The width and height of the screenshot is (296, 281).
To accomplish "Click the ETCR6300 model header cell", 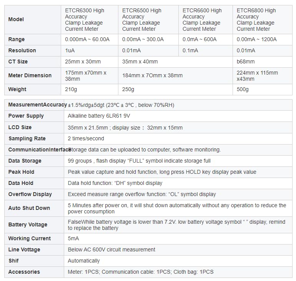I will tap(90, 20).
